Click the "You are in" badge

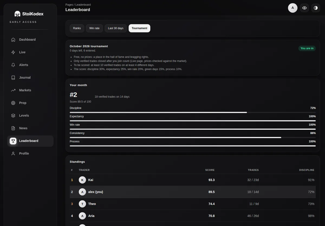point(307,48)
